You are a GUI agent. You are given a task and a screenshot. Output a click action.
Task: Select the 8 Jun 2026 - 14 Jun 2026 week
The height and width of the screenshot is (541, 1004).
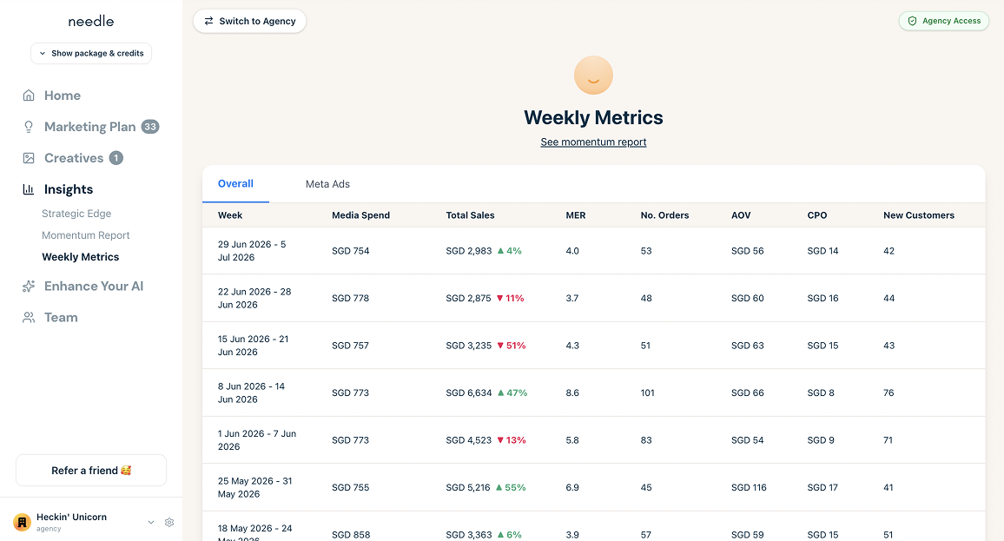pos(251,393)
